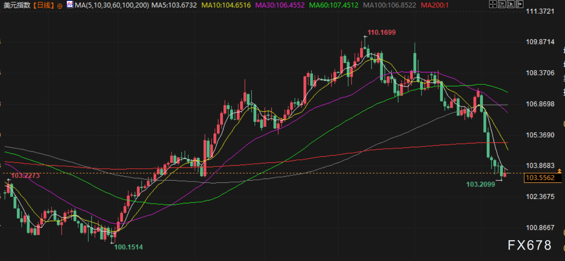This screenshot has height=261, width=565.
Task: Click the orange circle-plus icon beside 日线
Action: [60, 6]
